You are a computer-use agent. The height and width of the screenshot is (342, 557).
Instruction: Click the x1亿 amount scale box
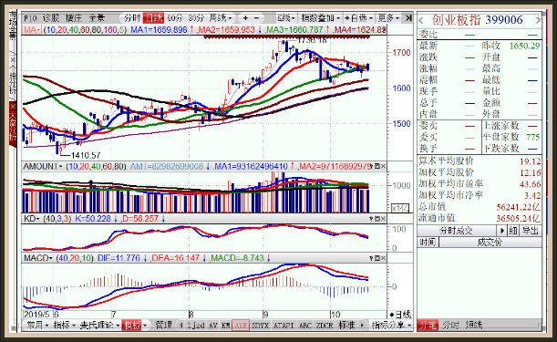click(x=400, y=208)
